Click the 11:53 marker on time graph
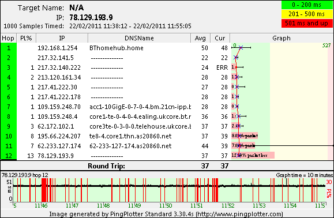Screen dimensions: 334x218 point(259,206)
